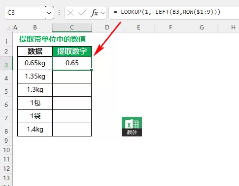Select row 2 header
239x186 pixels.
click(6, 52)
